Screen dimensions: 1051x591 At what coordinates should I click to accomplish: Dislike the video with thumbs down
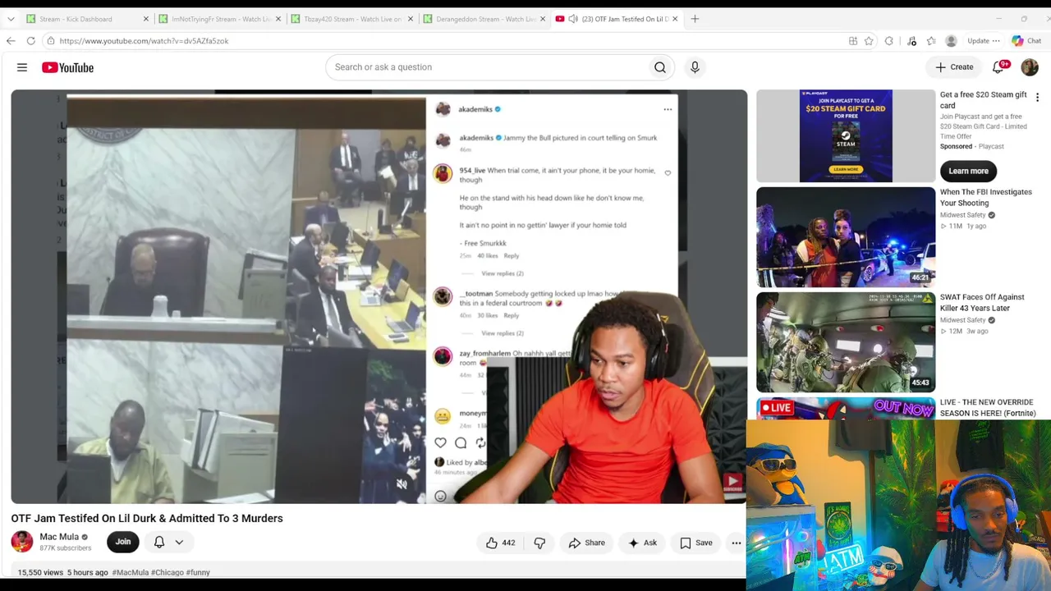[x=539, y=543]
